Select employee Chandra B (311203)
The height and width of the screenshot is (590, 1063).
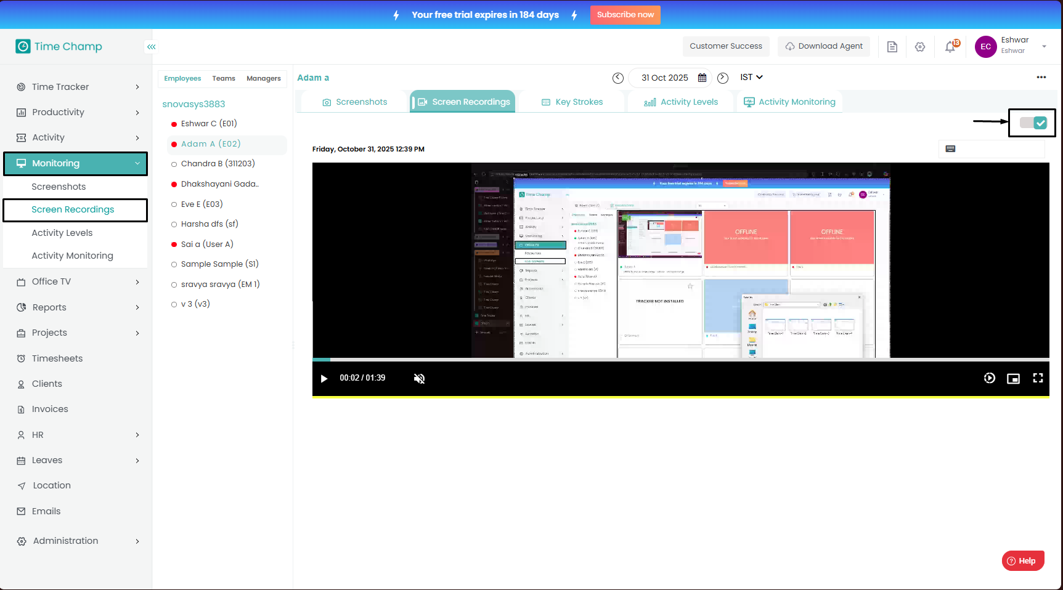(x=218, y=163)
